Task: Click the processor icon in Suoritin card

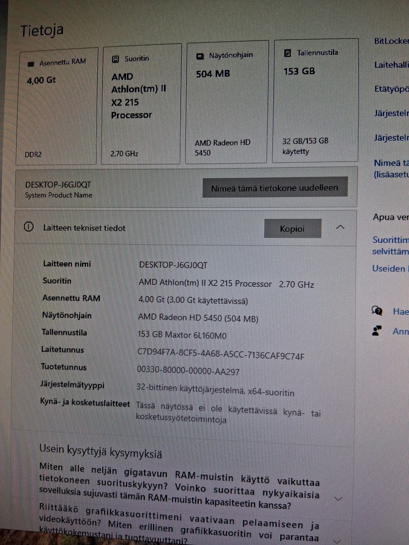Action: tap(115, 59)
